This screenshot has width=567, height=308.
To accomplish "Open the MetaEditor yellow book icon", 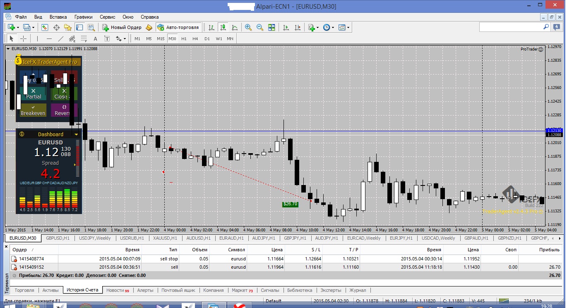I will point(149,27).
